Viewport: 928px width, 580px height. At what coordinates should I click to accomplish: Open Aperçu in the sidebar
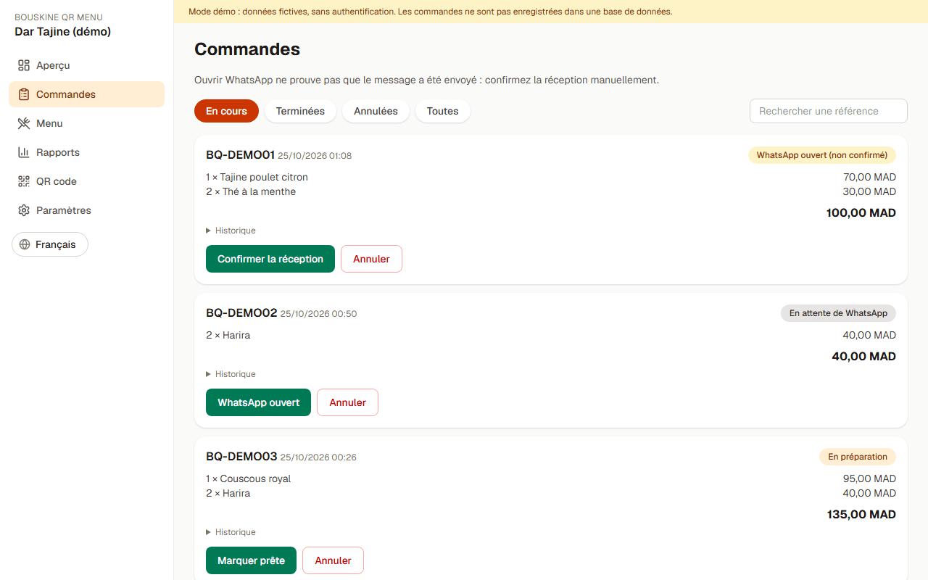86,65
